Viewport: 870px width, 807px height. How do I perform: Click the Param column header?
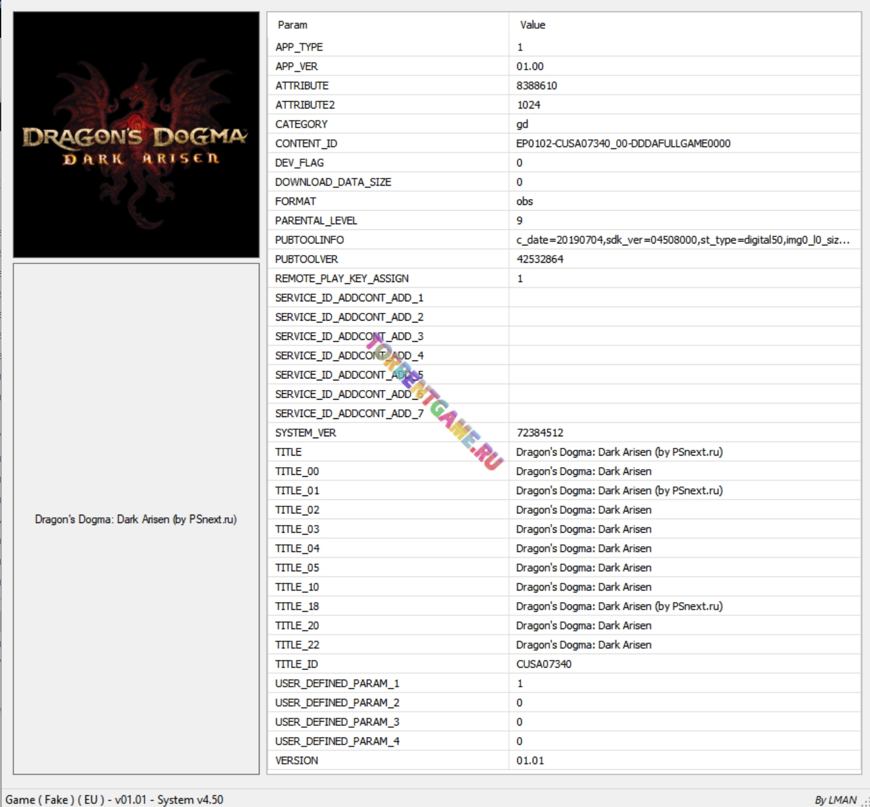click(292, 25)
